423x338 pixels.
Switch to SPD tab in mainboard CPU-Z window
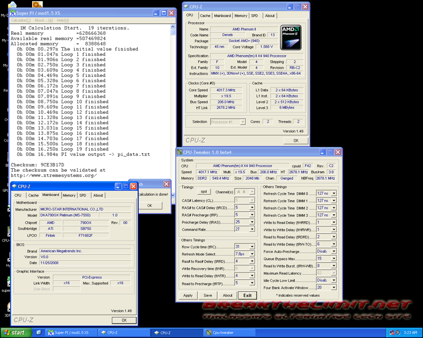point(83,195)
